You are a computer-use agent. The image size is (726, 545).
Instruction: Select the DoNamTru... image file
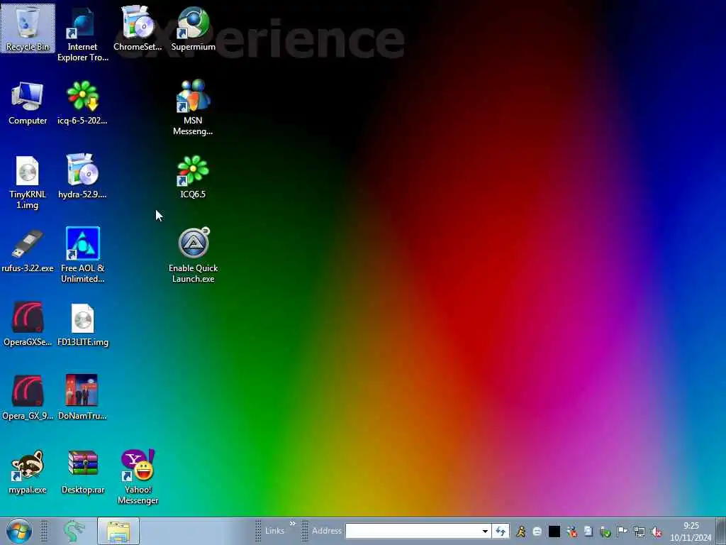pos(82,397)
